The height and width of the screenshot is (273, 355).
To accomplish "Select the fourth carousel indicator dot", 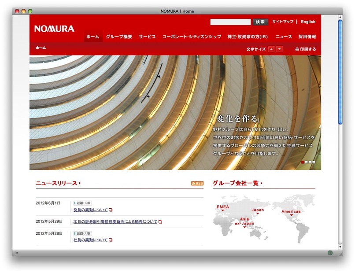I will 314,162.
